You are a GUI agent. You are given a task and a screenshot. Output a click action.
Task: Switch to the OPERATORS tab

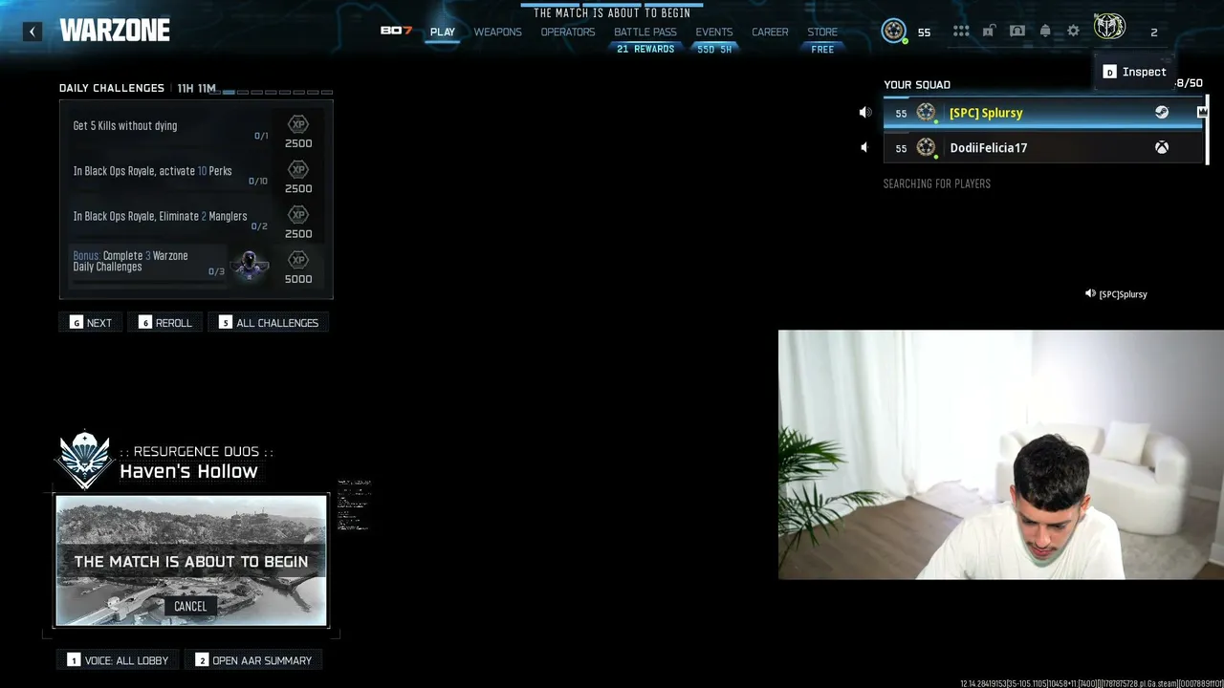[x=568, y=32]
